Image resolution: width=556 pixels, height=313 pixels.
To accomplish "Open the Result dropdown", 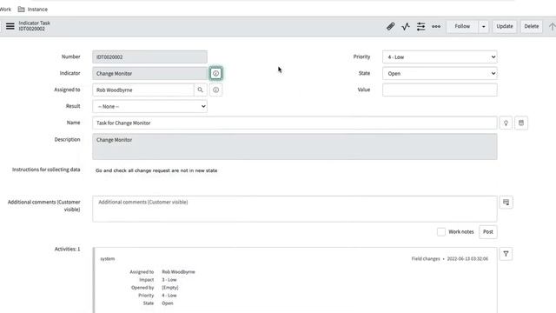I will pos(149,106).
